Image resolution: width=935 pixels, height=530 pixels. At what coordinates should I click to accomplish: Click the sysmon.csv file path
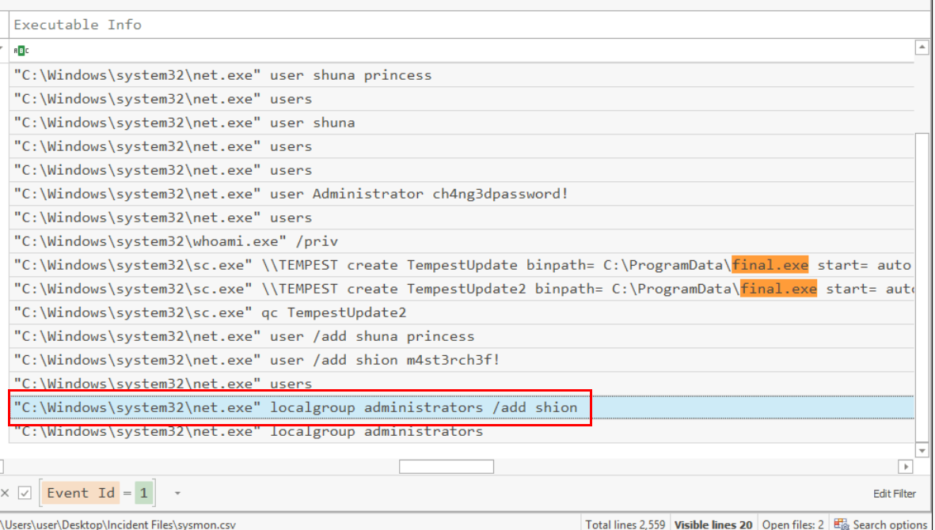(x=117, y=524)
